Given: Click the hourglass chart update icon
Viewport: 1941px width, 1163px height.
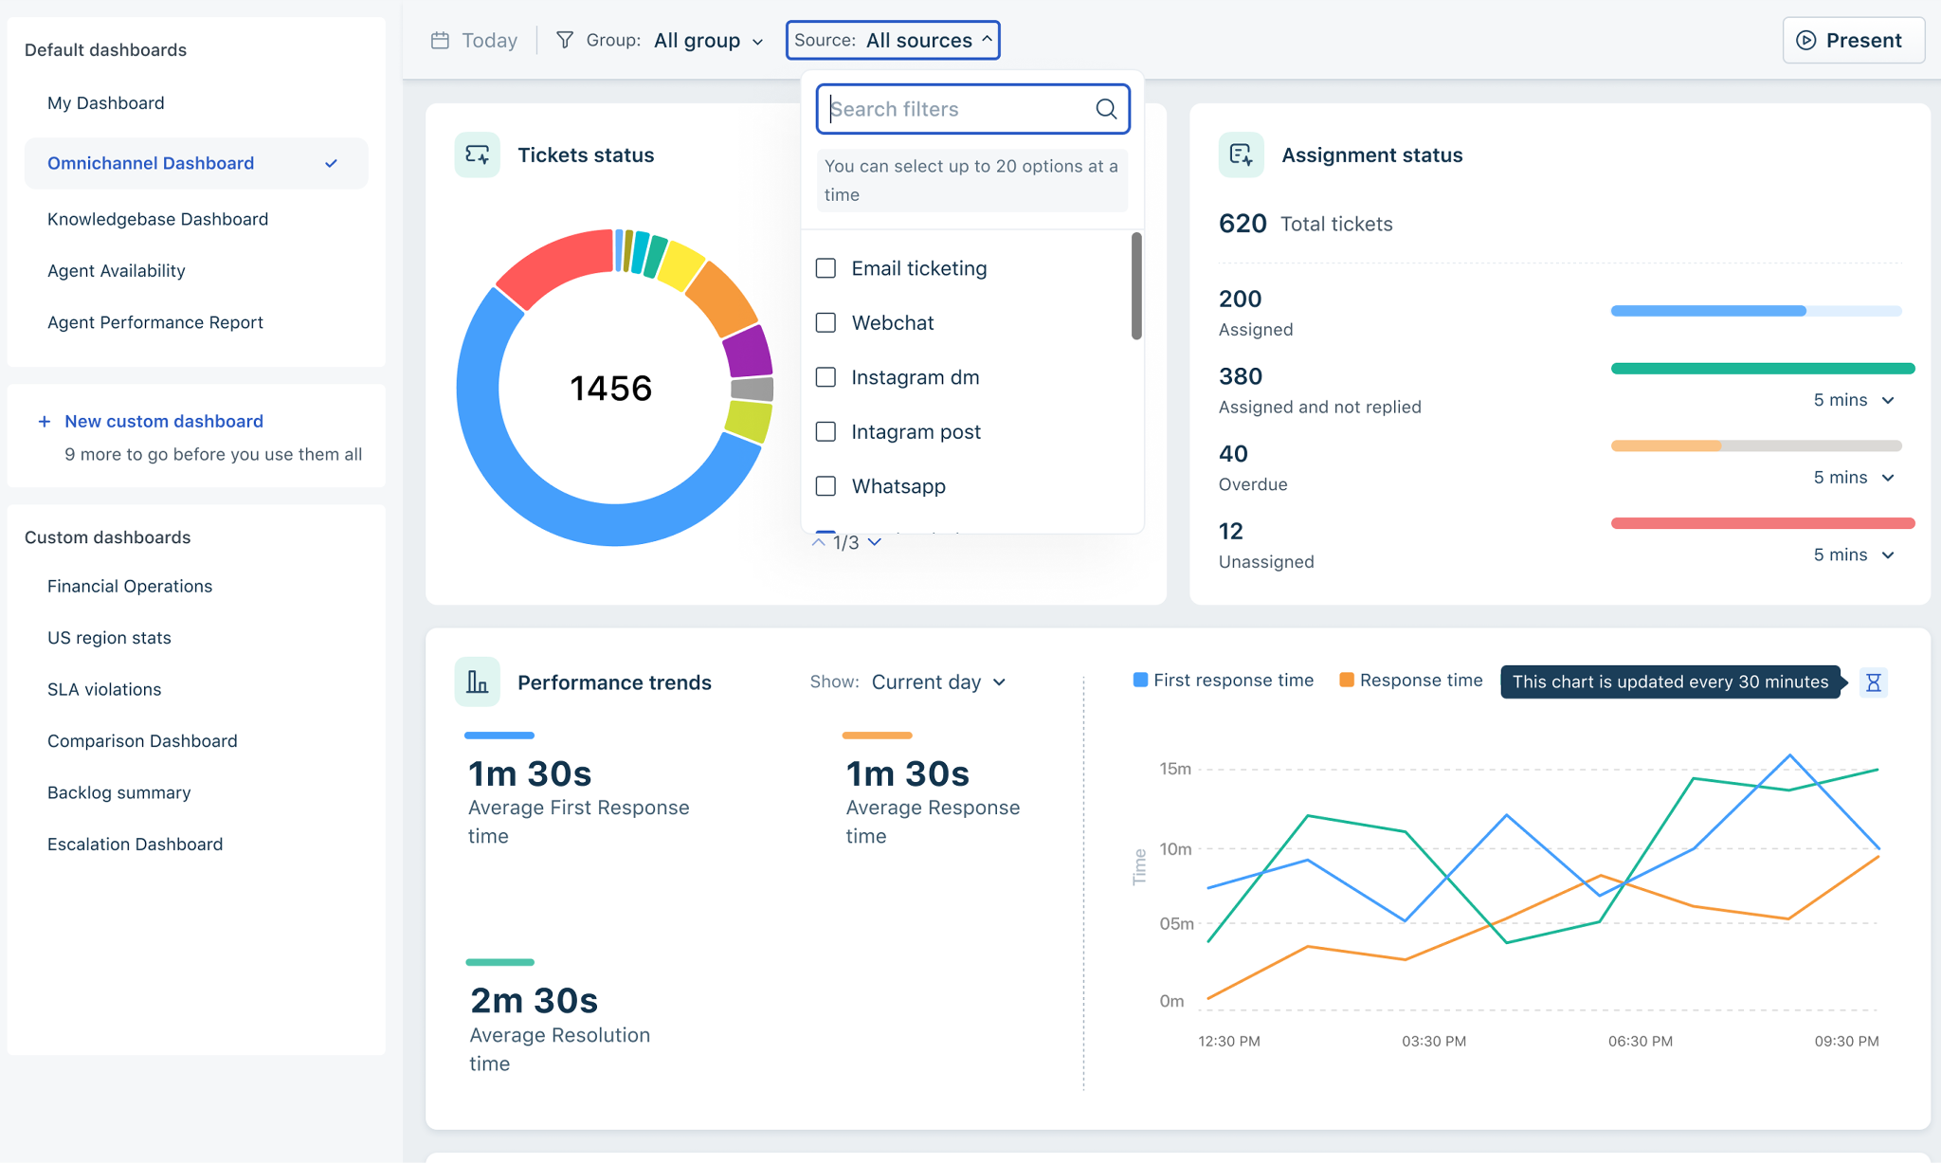Looking at the screenshot, I should pos(1873,682).
